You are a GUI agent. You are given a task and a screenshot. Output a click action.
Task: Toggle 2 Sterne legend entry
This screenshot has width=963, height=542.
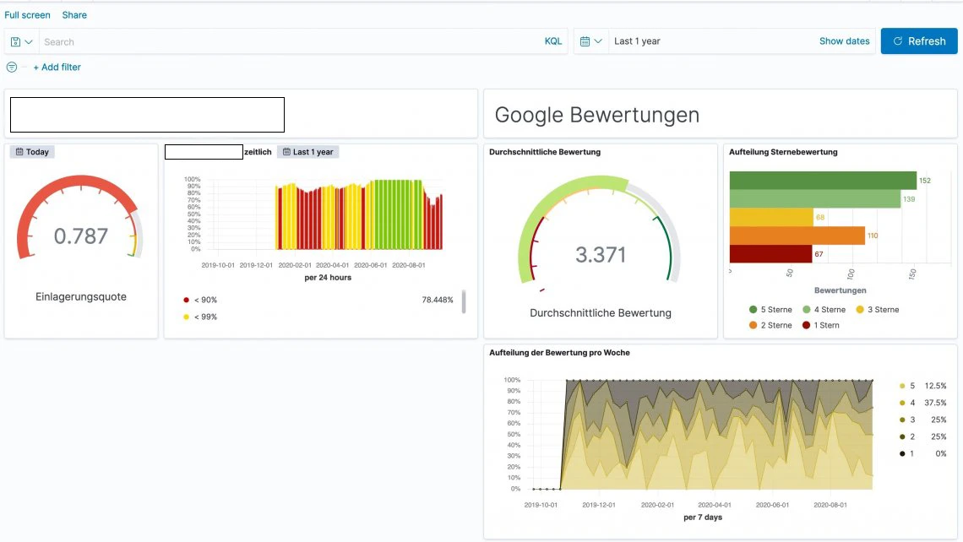(x=770, y=325)
